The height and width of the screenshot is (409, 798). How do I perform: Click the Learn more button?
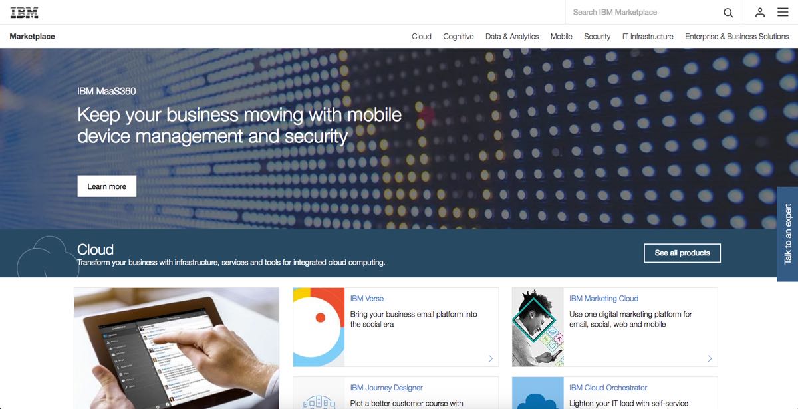(107, 186)
